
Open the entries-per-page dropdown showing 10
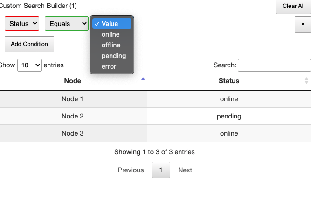pyautogui.click(x=29, y=65)
